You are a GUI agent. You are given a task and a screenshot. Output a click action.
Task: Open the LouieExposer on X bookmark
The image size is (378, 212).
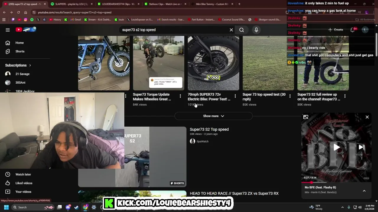(x=140, y=20)
